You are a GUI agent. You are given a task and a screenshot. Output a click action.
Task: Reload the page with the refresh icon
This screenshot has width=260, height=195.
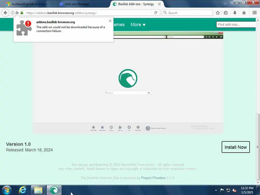pyautogui.click(x=156, y=13)
